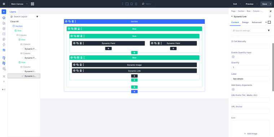The width and height of the screenshot is (274, 137).
Task: Add a new section with the blue plus button
Action: click(134, 92)
